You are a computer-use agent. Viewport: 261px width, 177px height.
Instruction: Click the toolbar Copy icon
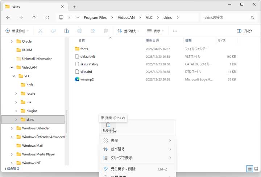point(53,31)
